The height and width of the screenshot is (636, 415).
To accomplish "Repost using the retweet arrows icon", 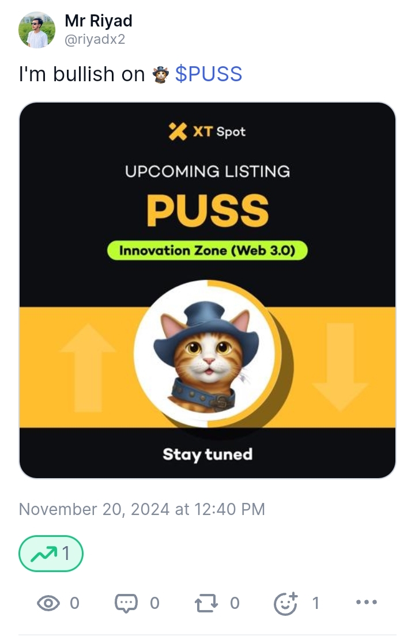I will pos(206,603).
